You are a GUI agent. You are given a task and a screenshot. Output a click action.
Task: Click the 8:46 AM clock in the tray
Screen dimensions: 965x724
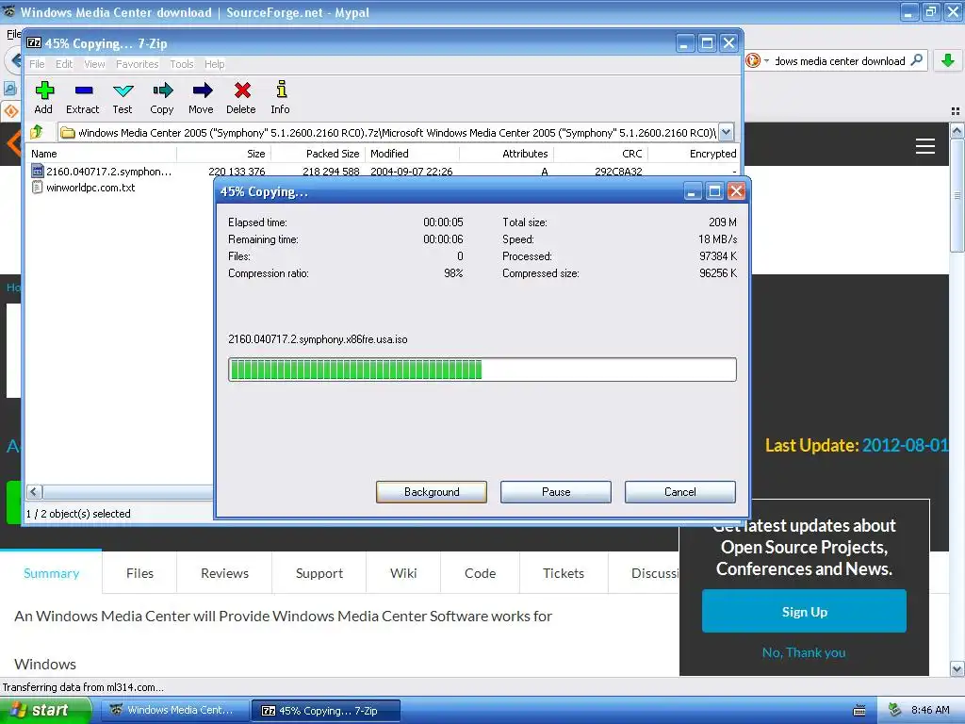(x=930, y=710)
